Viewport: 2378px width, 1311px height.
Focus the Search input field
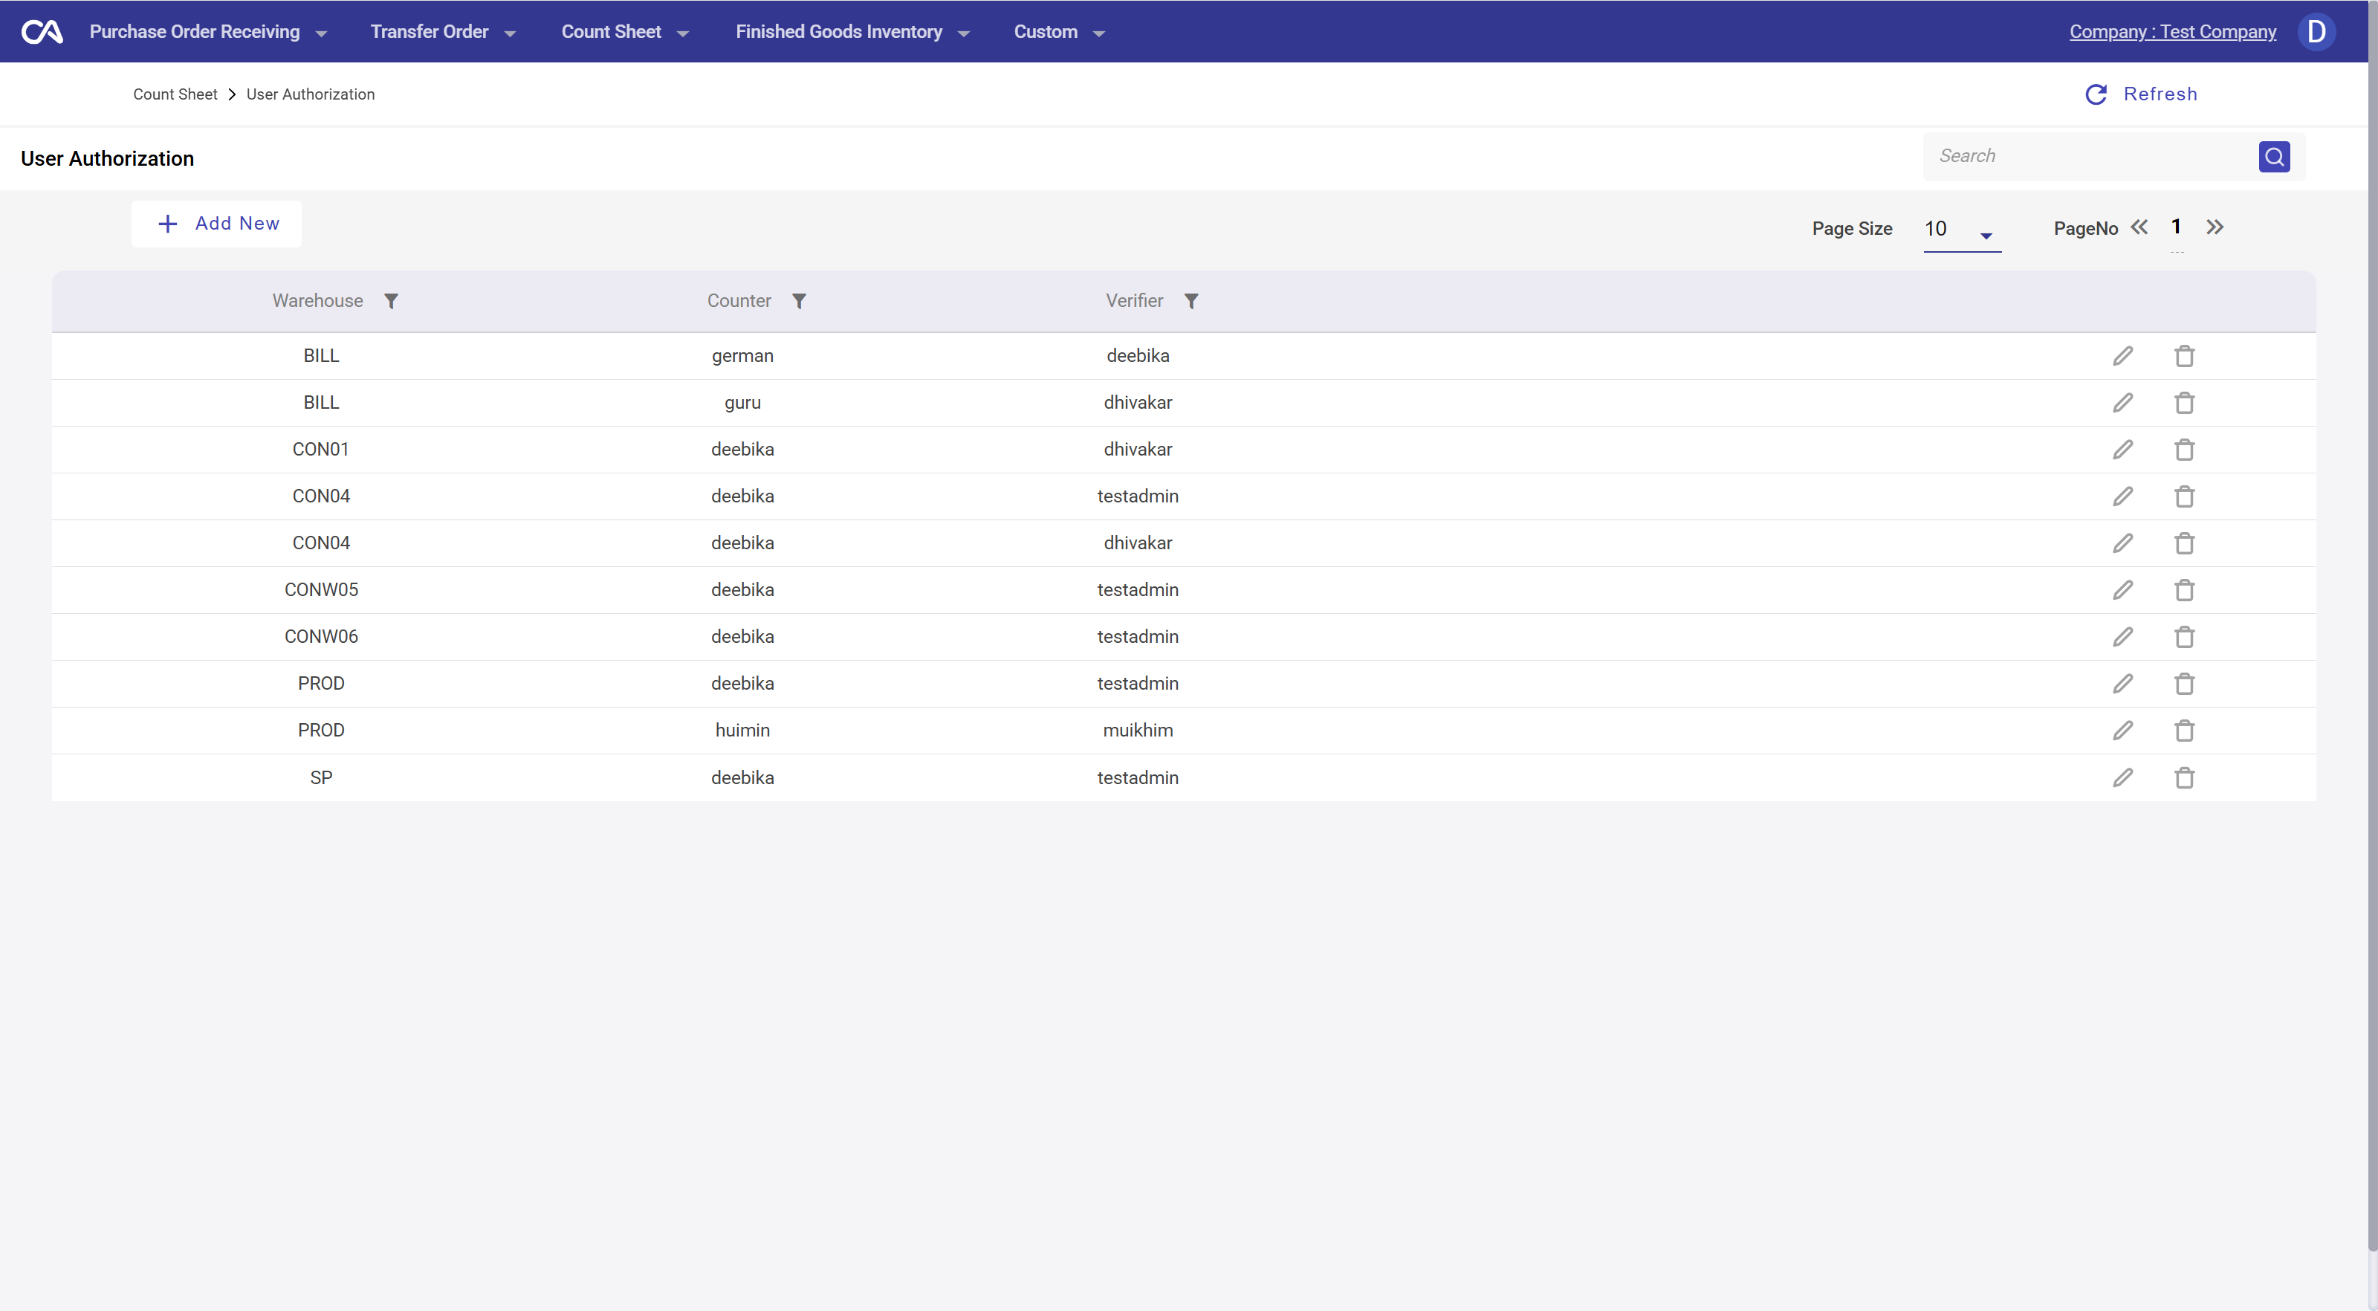(2091, 157)
